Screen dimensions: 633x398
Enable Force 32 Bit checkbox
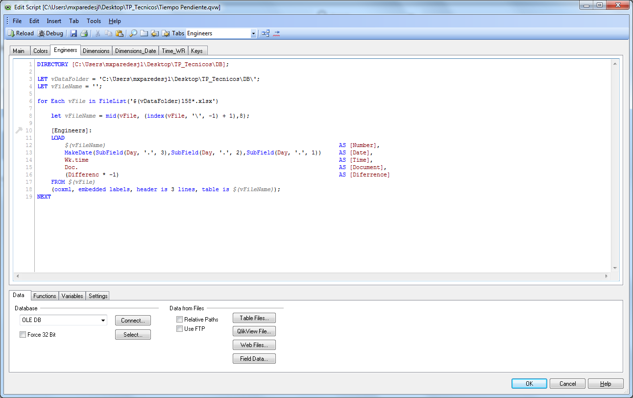(23, 335)
